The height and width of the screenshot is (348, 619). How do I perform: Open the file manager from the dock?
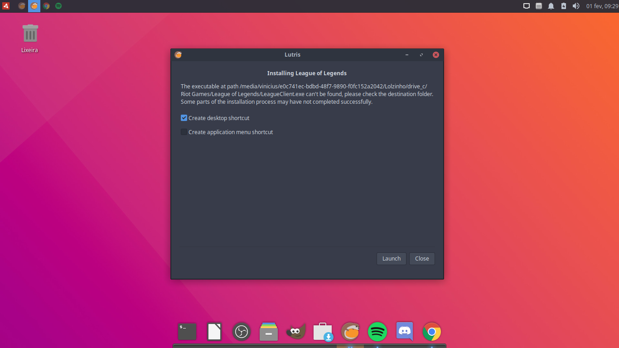pyautogui.click(x=269, y=332)
